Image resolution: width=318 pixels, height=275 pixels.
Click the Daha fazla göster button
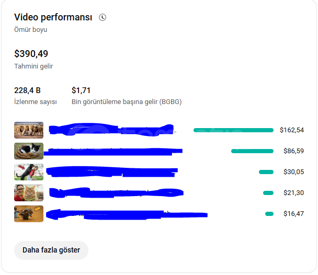pos(51,250)
